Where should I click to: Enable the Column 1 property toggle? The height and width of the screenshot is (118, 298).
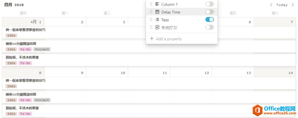click(x=210, y=4)
